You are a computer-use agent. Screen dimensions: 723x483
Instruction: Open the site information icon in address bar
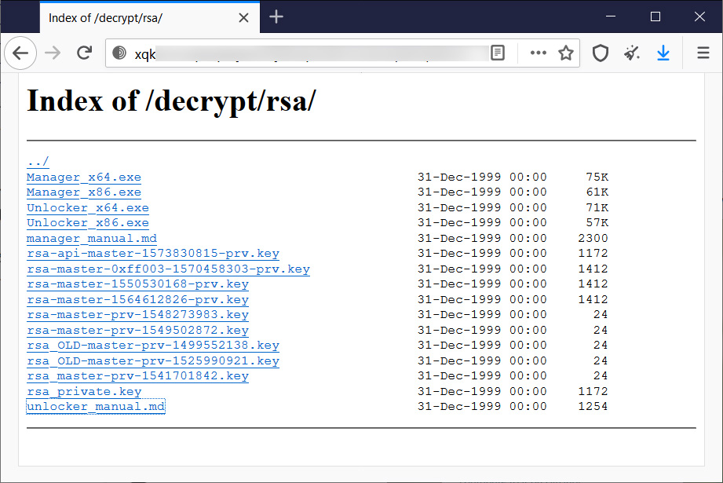coord(119,53)
